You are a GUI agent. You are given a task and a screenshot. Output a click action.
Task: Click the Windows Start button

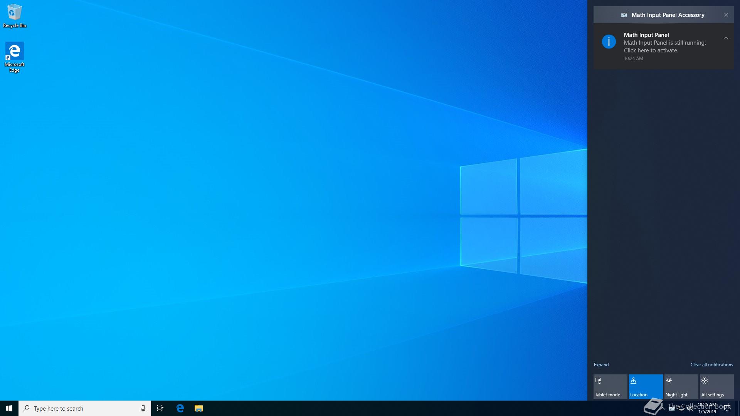click(x=9, y=408)
